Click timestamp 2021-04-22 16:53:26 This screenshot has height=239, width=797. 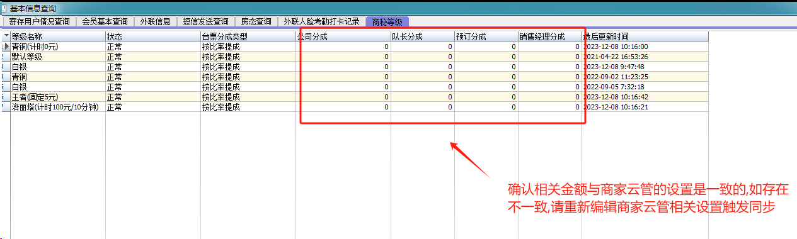pos(616,57)
